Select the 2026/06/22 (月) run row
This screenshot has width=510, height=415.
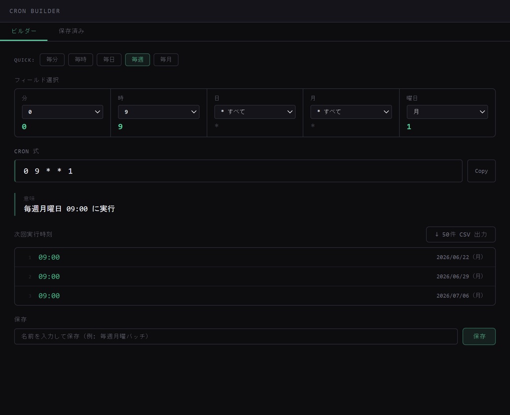coord(255,257)
